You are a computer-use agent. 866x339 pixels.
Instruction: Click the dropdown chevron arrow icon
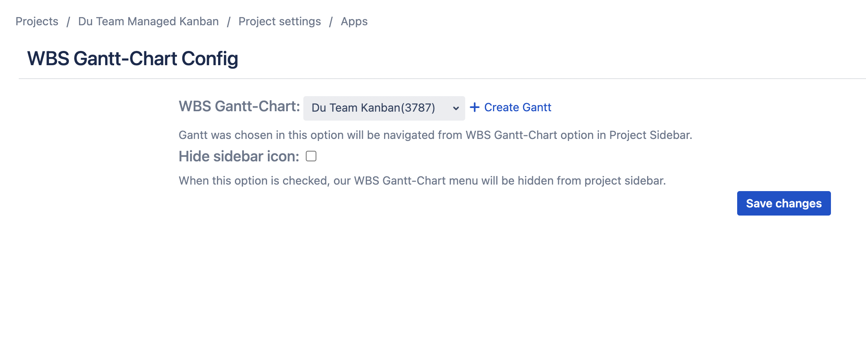pos(456,108)
